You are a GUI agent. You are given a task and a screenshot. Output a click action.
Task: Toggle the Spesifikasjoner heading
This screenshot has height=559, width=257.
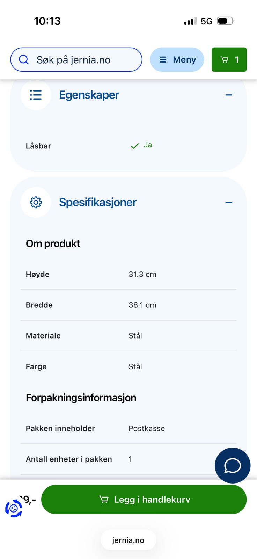pyautogui.click(x=98, y=202)
